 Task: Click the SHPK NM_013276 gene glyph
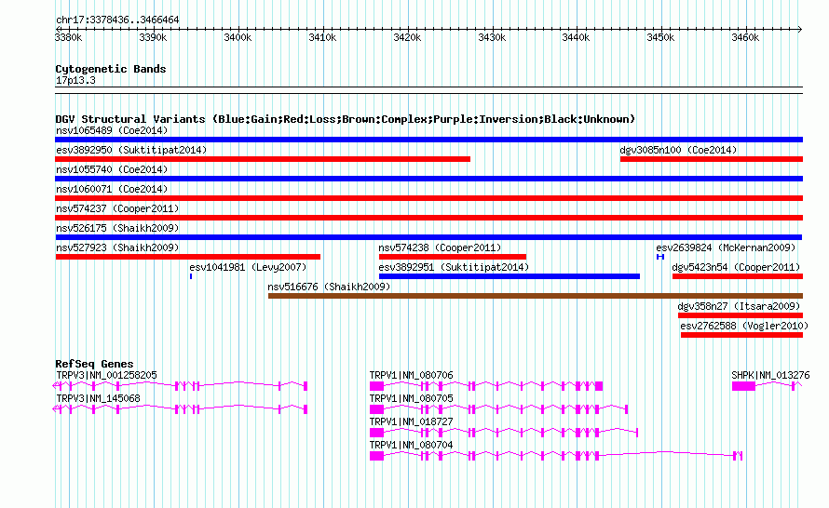tap(768, 386)
